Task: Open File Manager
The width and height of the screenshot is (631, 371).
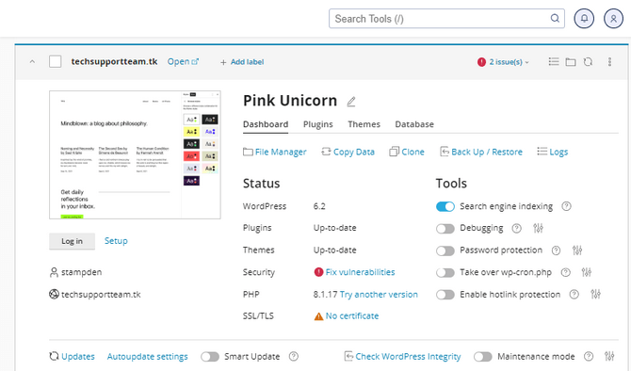Action: [275, 152]
